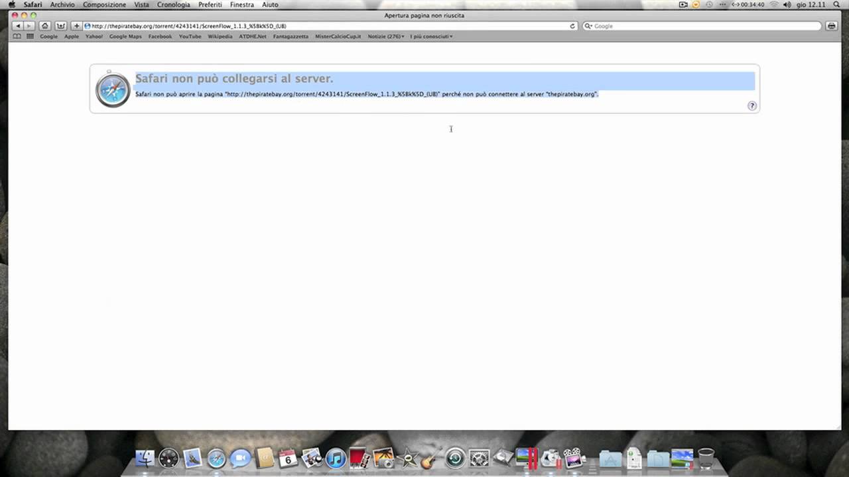849x477 pixels.
Task: Open Finder from the Dock
Action: 145,458
